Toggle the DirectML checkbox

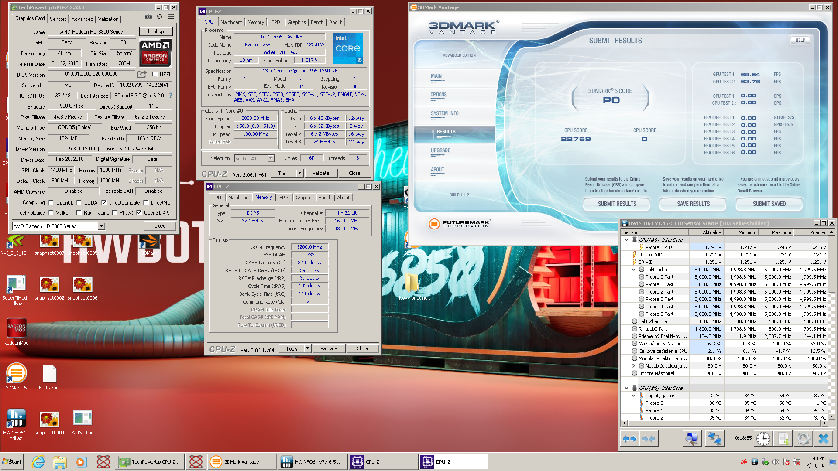146,203
